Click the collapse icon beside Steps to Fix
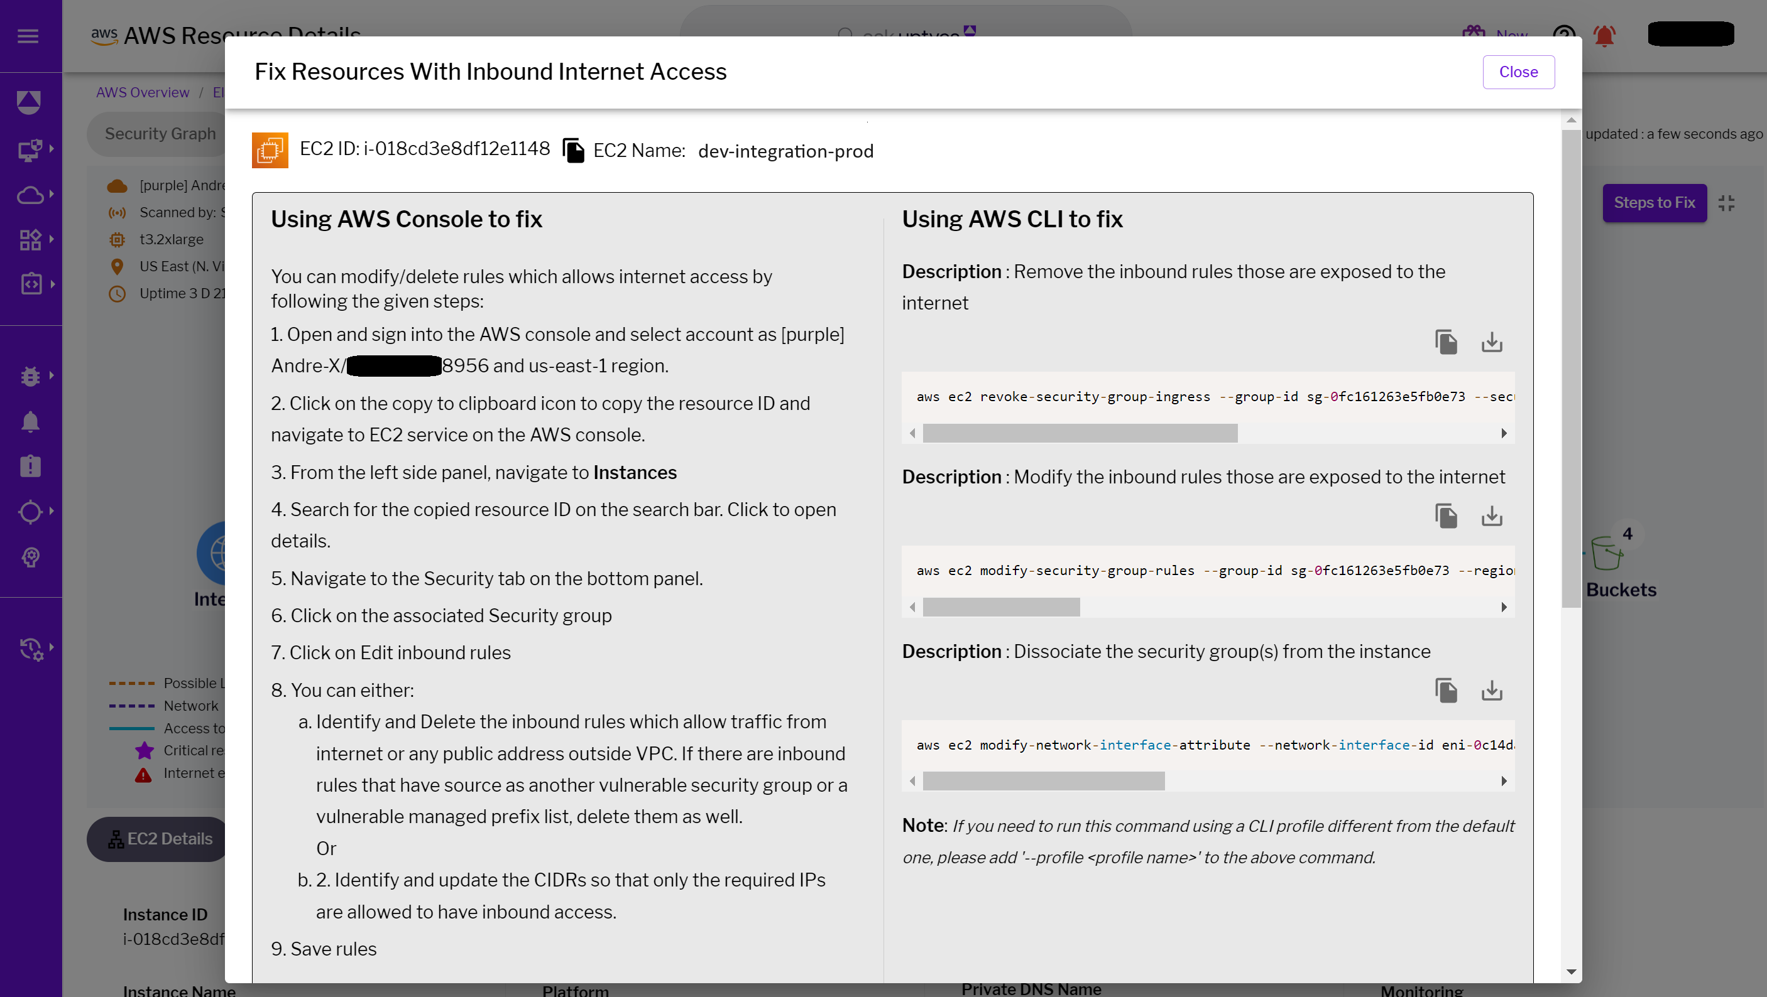The image size is (1767, 997). tap(1727, 203)
